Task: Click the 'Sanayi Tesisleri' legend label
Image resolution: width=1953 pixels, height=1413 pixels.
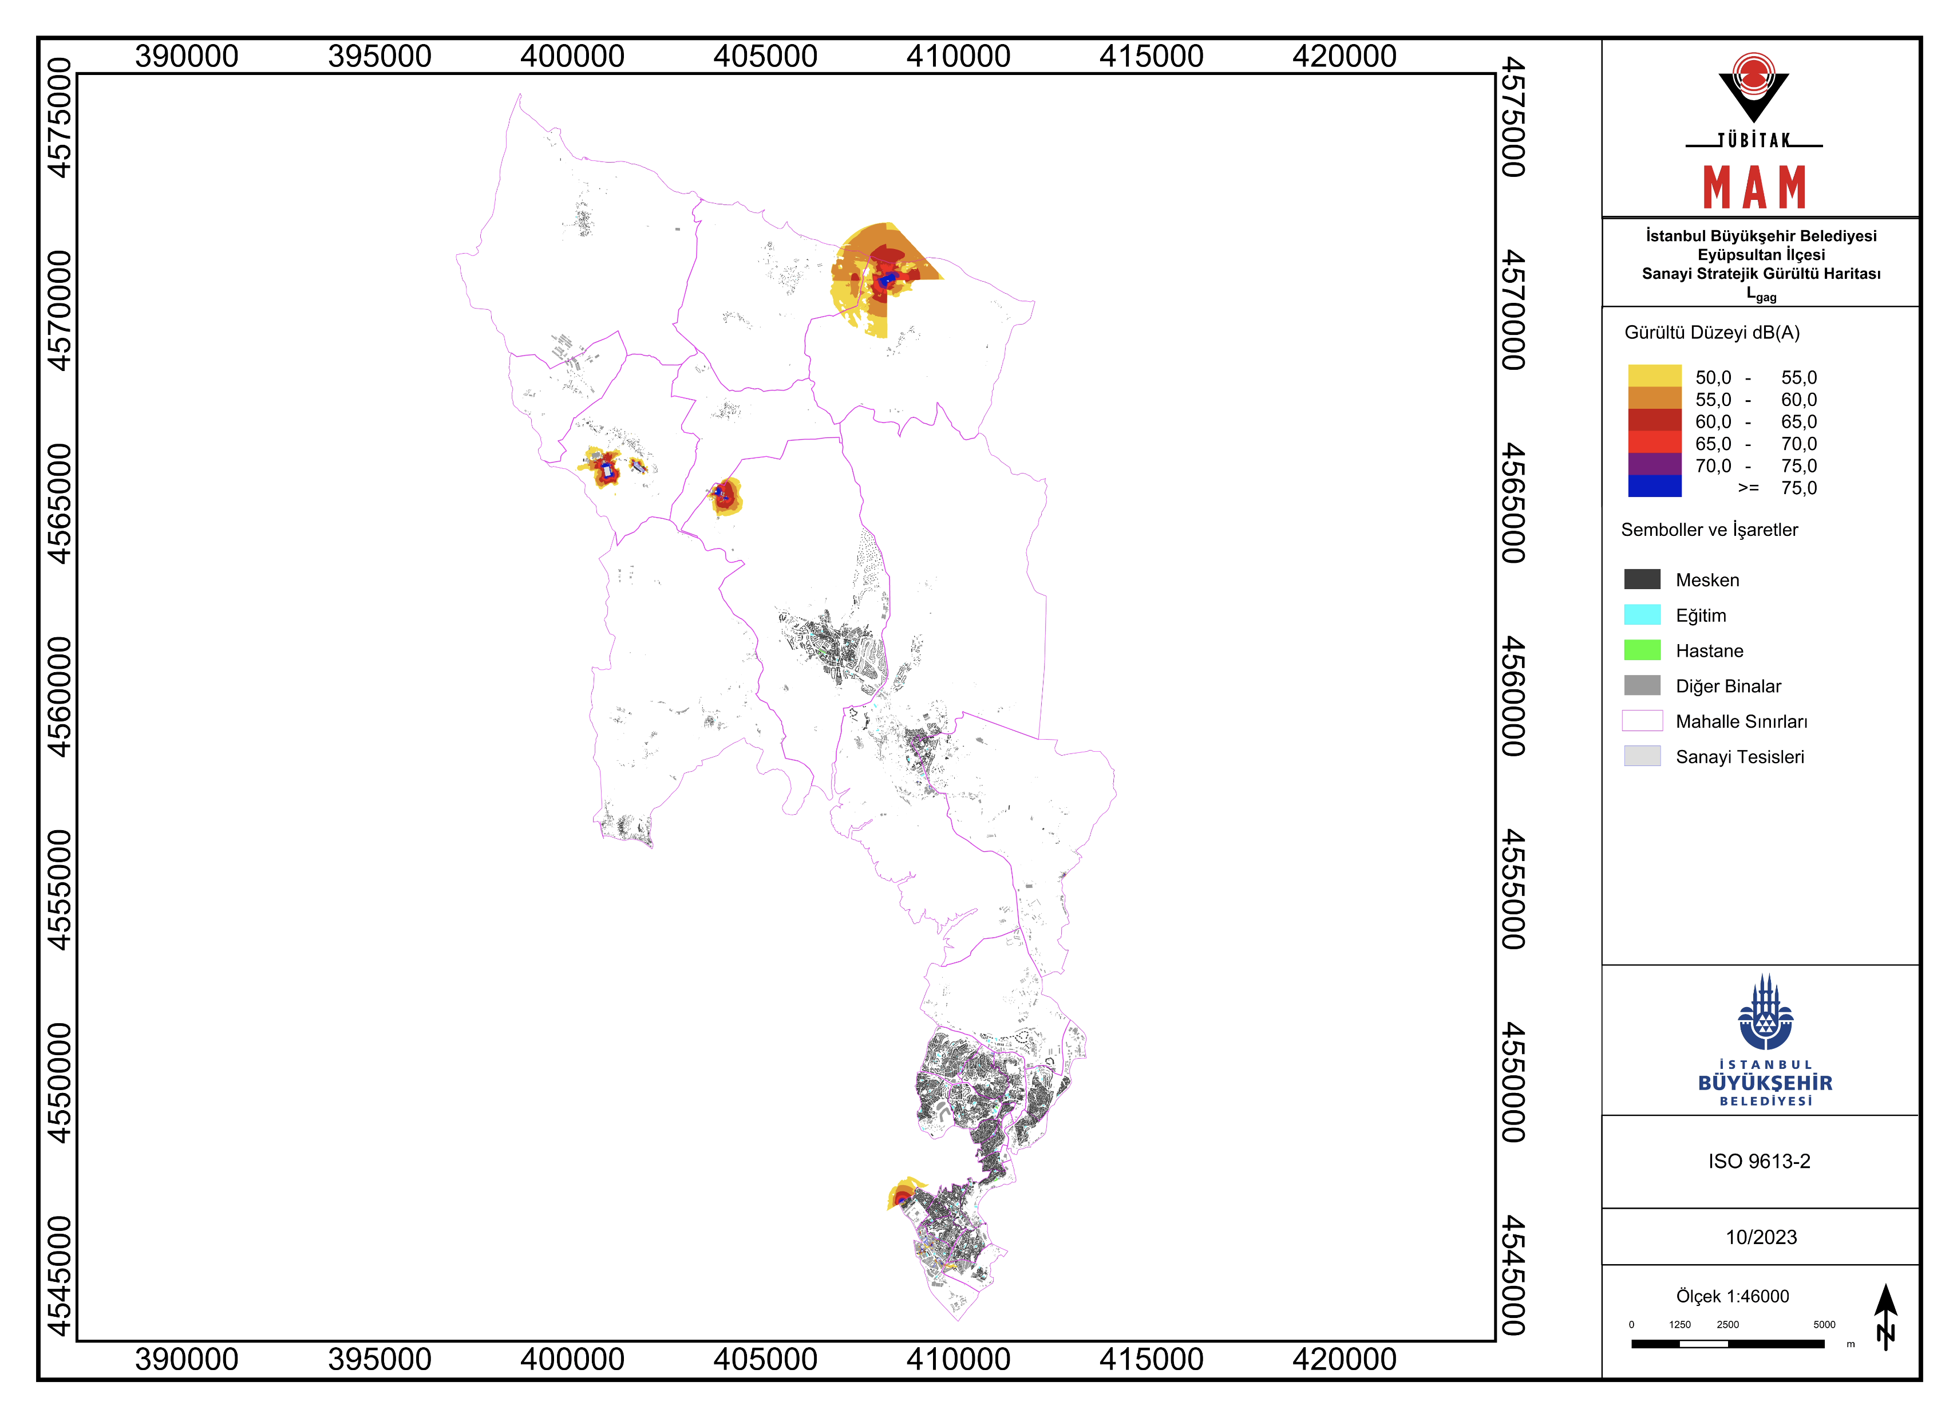Action: pyautogui.click(x=1739, y=757)
